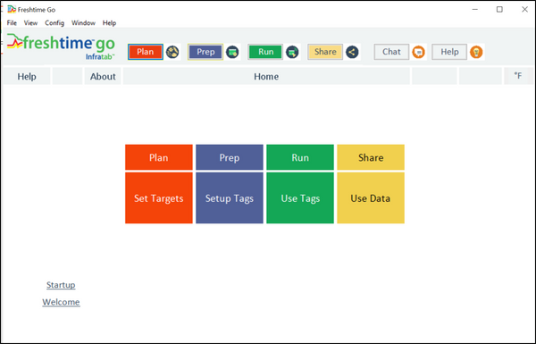
Task: Click the yellow Share toolbar button
Action: click(325, 52)
